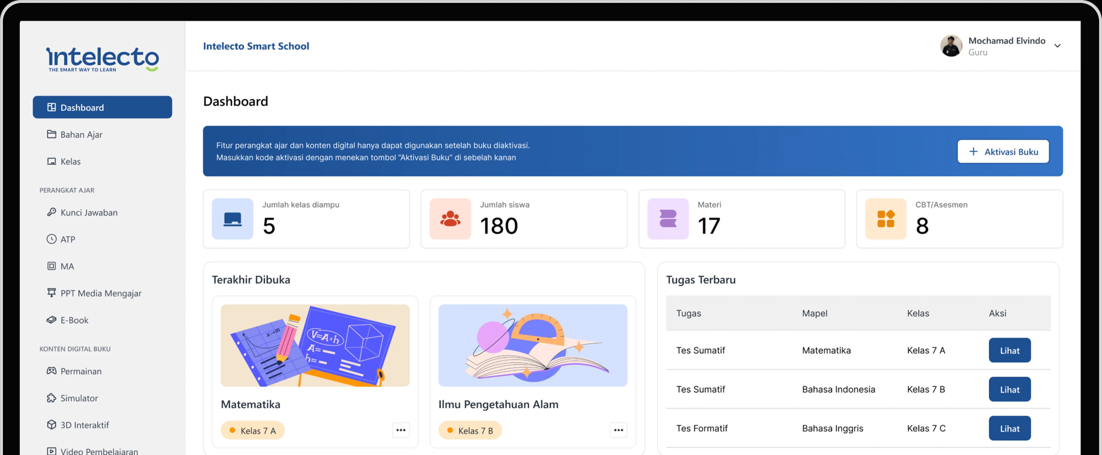Click Lihat for Tes Sumatif Bahasa Indonesia
Viewport: 1102px width, 455px height.
point(1010,390)
